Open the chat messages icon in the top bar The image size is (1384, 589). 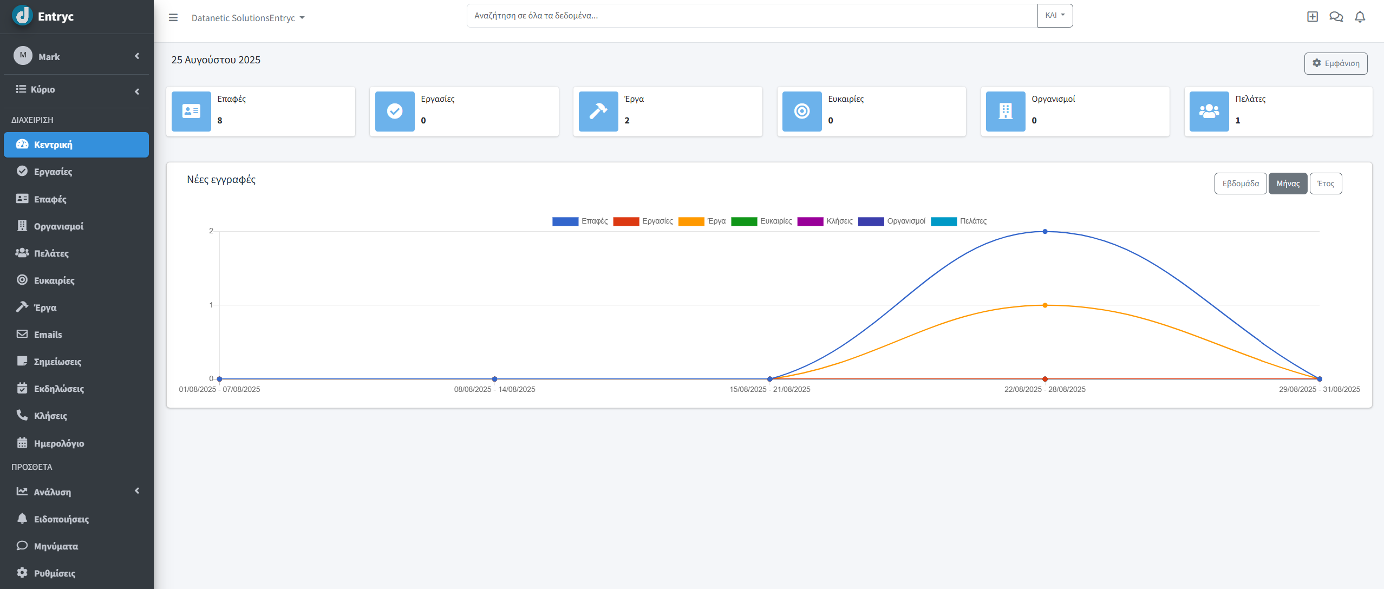pyautogui.click(x=1336, y=17)
